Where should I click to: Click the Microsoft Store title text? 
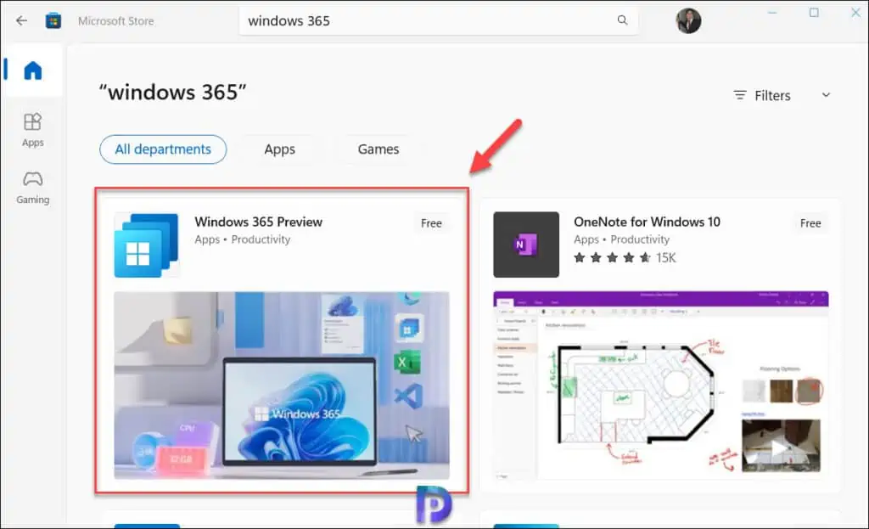pos(115,21)
